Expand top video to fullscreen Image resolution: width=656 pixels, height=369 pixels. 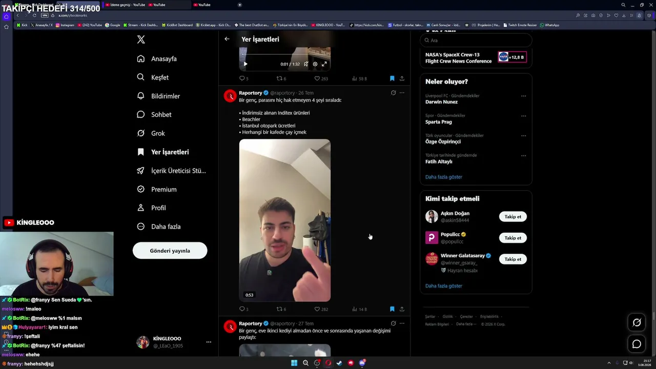tap(324, 64)
